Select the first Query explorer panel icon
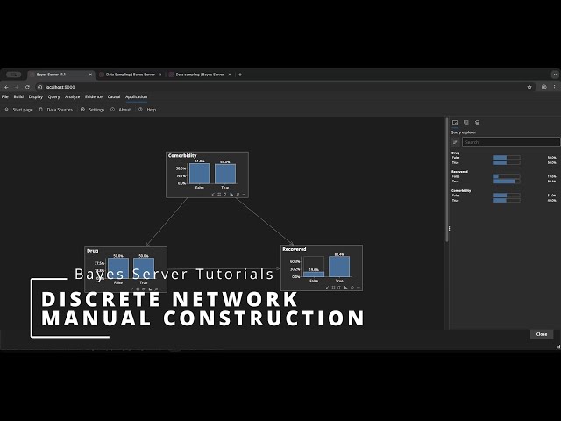The width and height of the screenshot is (561, 421). coord(455,123)
